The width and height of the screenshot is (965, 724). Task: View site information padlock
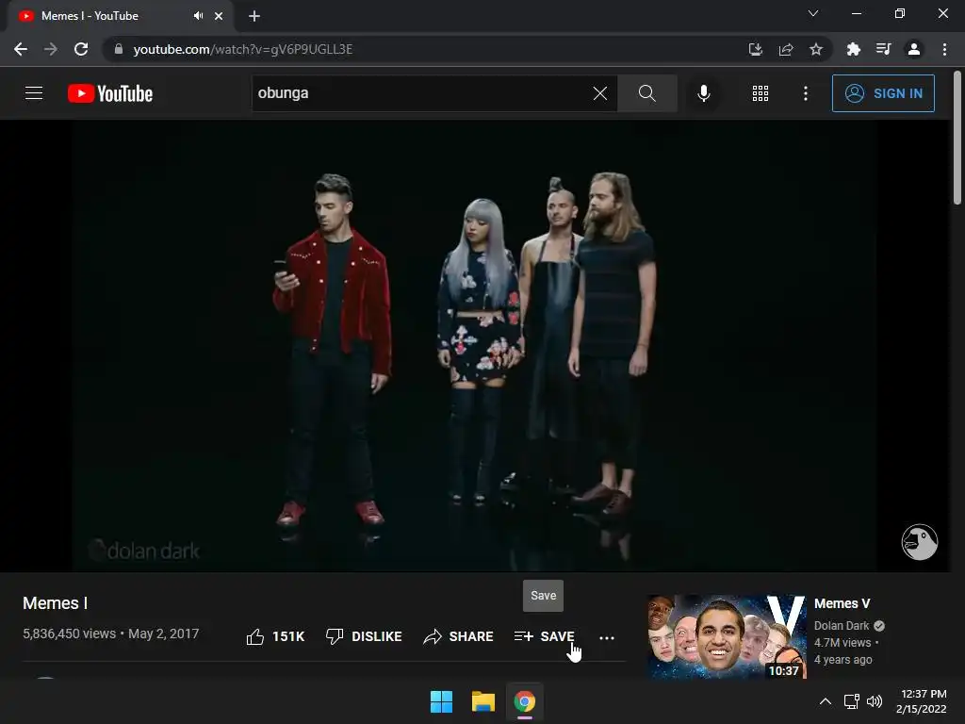click(x=119, y=49)
